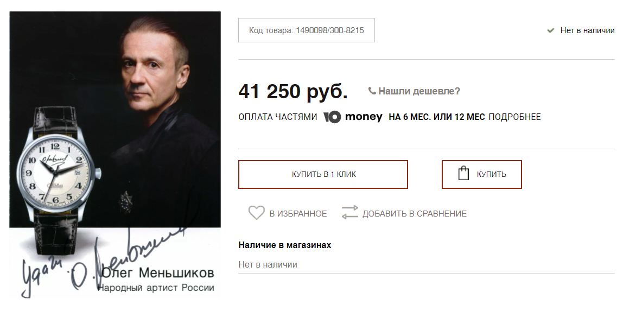The height and width of the screenshot is (324, 636).
Task: Click the Наличие в магазинах heading
Action: pyautogui.click(x=285, y=245)
